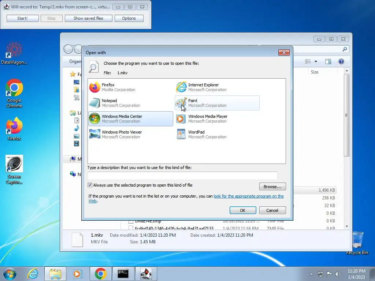Select Firefox in the Open with list
Viewport: 375px width, 281px height.
pyautogui.click(x=131, y=87)
